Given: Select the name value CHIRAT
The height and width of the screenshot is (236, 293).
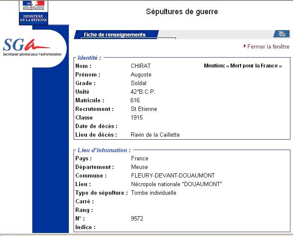Looking at the screenshot, I should (x=141, y=66).
